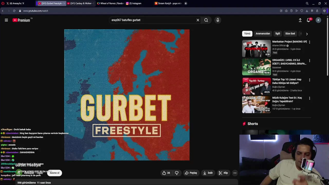Open Türkiye Top 10 Listesi video title

[x=287, y=81]
